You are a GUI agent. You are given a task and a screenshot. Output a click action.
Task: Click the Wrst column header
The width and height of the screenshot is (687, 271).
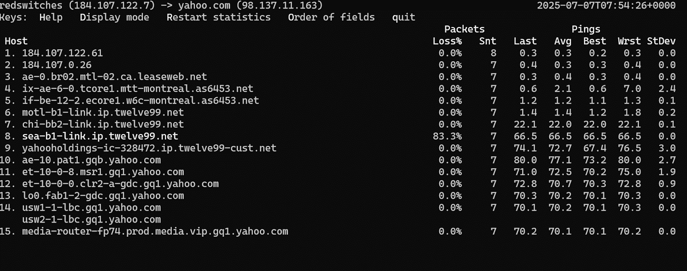tap(629, 41)
